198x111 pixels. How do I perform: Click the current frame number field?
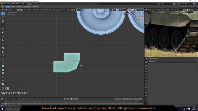pyautogui.click(x=118, y=99)
